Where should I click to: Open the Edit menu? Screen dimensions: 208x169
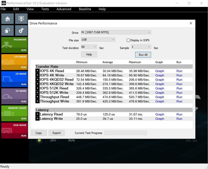[16, 9]
